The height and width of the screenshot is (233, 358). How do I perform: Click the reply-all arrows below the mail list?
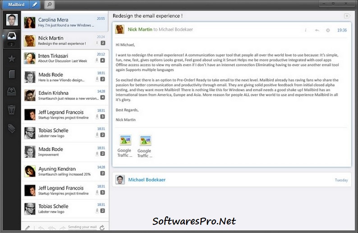click(x=52, y=228)
